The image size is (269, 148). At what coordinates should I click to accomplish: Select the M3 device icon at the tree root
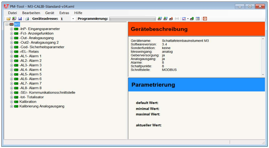12,24
